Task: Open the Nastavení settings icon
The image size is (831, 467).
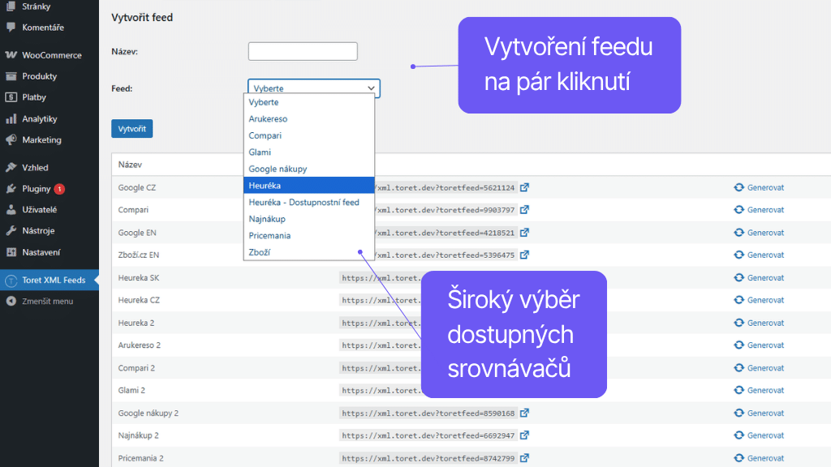Action: coord(11,251)
